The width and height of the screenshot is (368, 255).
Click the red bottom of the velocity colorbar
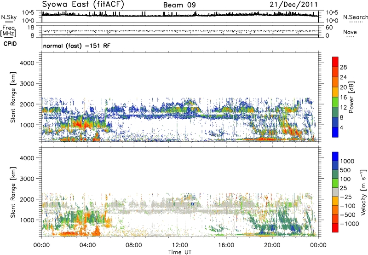[335, 228]
